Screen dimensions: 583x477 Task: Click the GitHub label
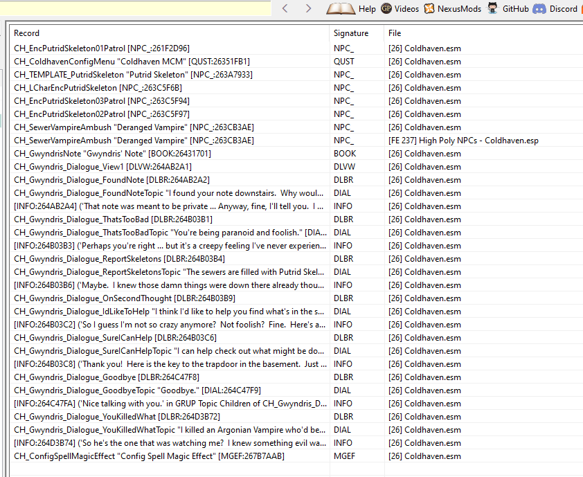pos(515,9)
